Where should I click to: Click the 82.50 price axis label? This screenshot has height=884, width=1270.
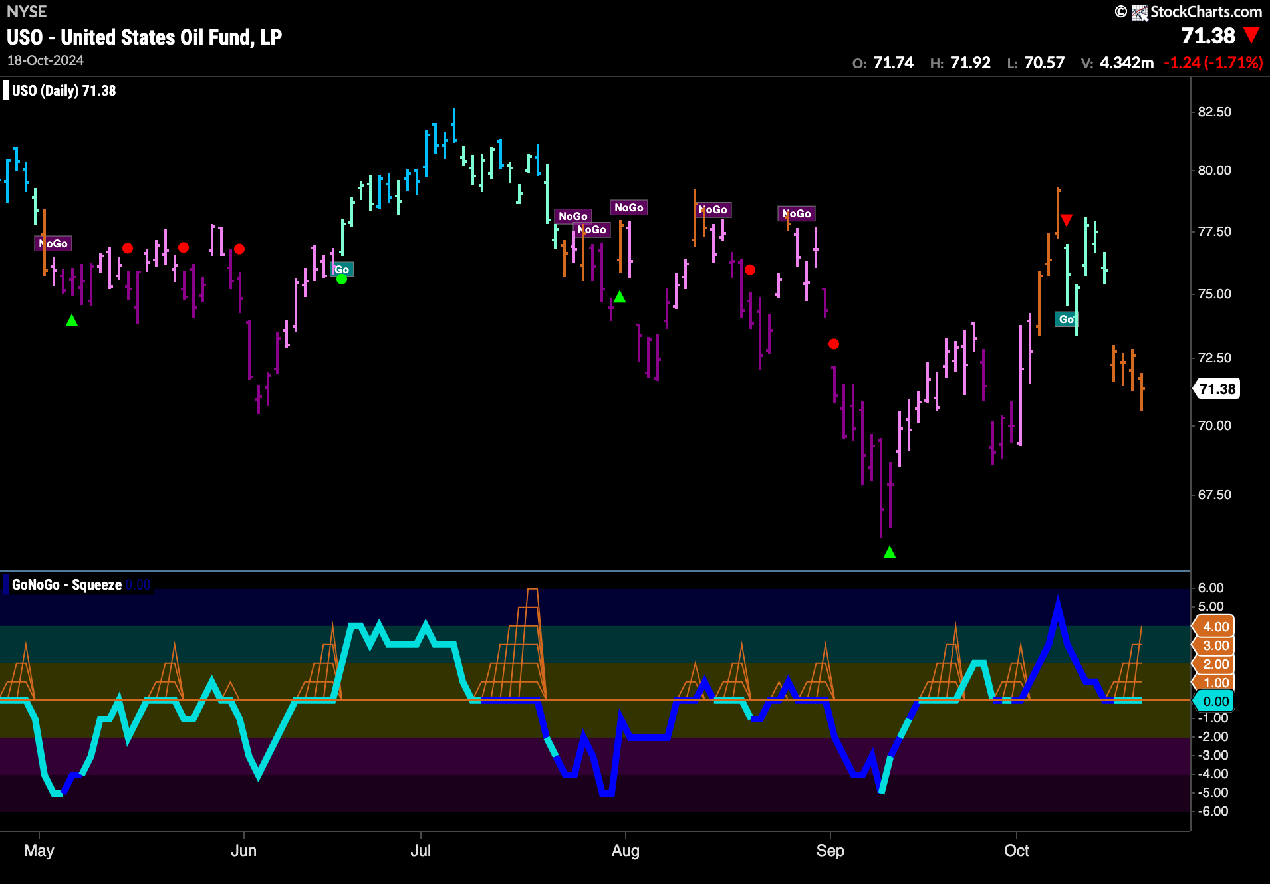(x=1214, y=112)
